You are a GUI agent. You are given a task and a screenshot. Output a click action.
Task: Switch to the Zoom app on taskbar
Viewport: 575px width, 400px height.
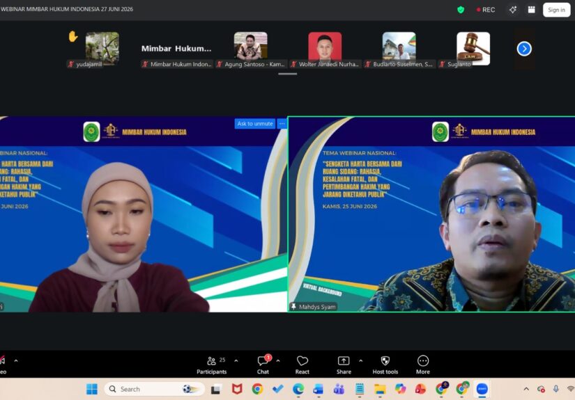pos(482,389)
